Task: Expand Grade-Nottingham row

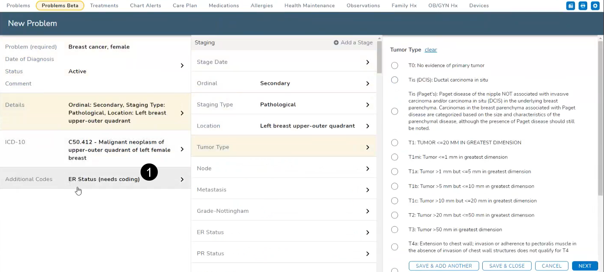Action: pos(368,211)
